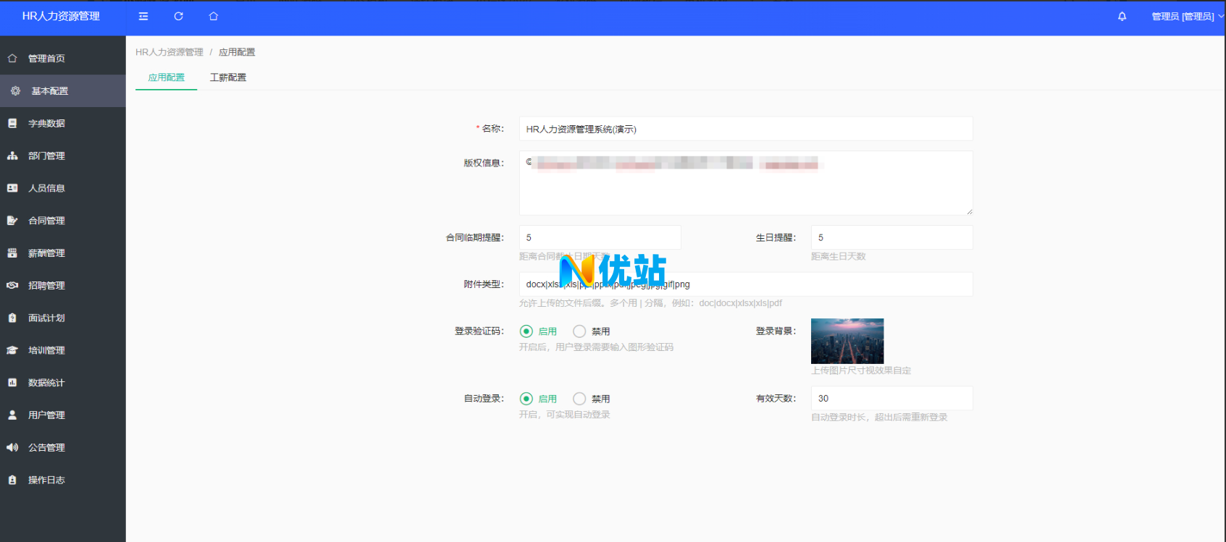Click the home icon in top bar
This screenshot has width=1226, height=542.
[x=213, y=16]
